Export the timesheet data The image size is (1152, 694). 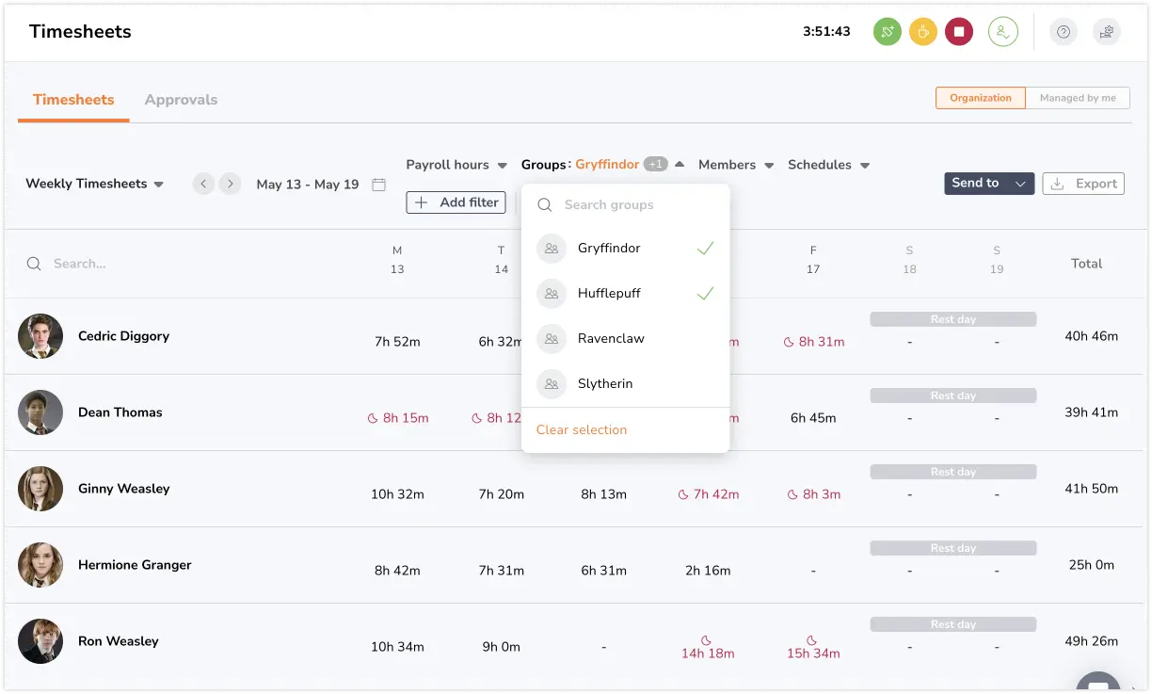pyautogui.click(x=1083, y=184)
